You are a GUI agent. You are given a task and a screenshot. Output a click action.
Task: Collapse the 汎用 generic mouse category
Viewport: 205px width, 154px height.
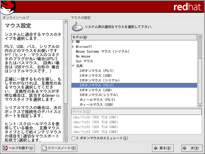tap(73, 66)
